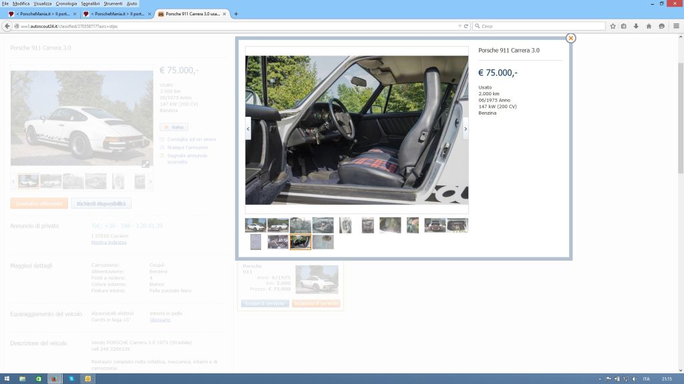
Task: Select the engine bay thumbnail in the lightbox
Action: click(x=457, y=225)
